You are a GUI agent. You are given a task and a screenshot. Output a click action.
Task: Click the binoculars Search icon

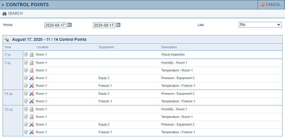pyautogui.click(x=4, y=14)
